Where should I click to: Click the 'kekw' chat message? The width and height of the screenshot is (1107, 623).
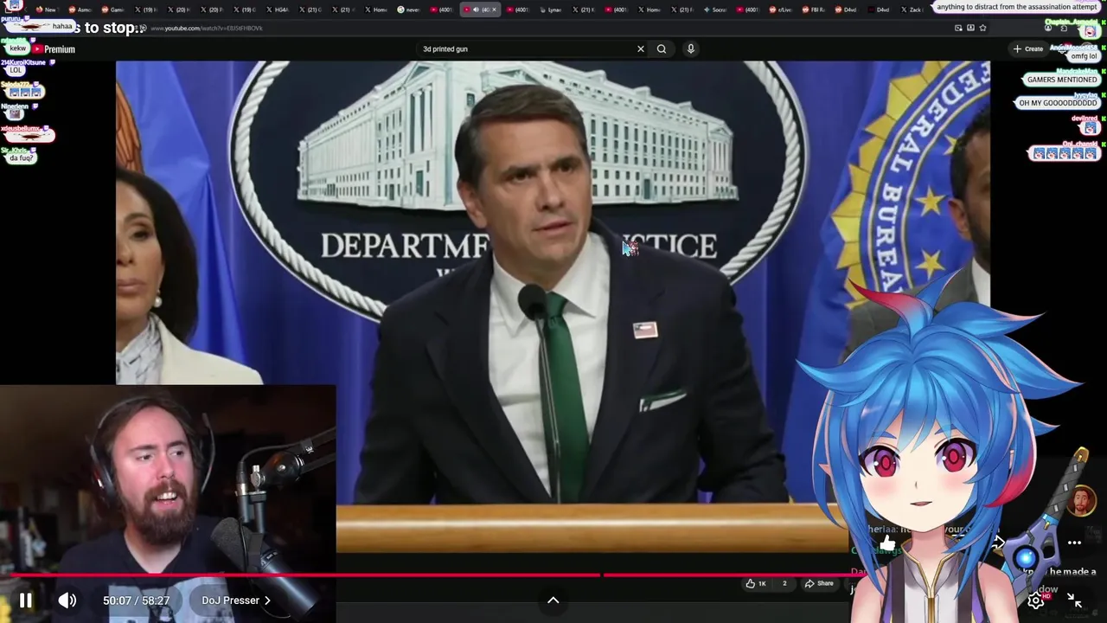coord(18,48)
